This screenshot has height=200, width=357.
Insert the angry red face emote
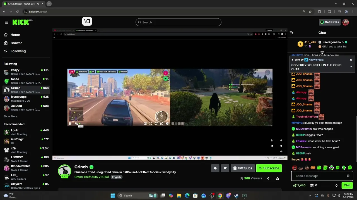pyautogui.click(x=295, y=168)
